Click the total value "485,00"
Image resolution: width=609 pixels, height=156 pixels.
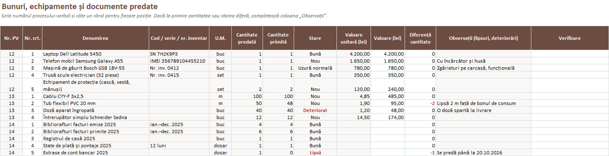tap(388, 96)
